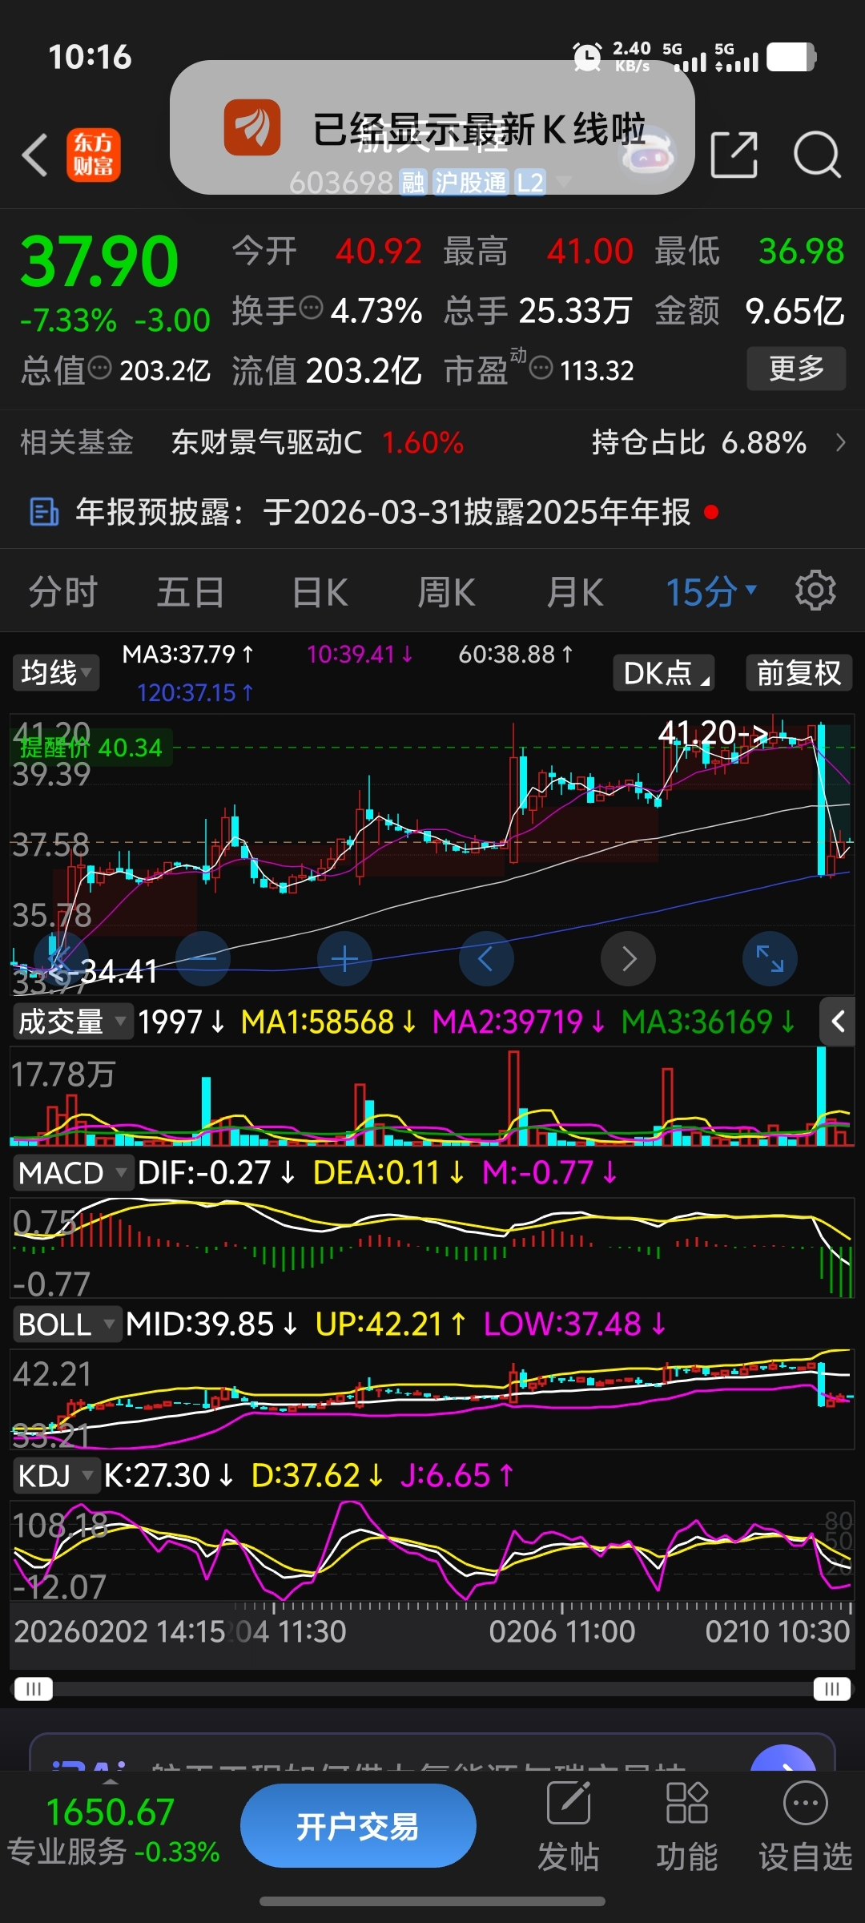Open the 15分 period dropdown
Screen dimensions: 865x1923
711,592
